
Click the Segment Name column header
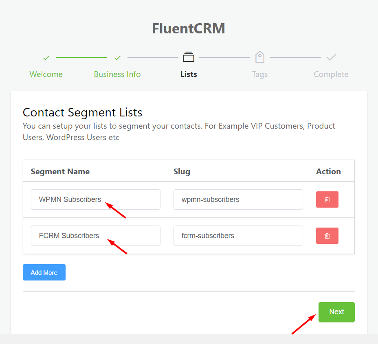pos(60,171)
